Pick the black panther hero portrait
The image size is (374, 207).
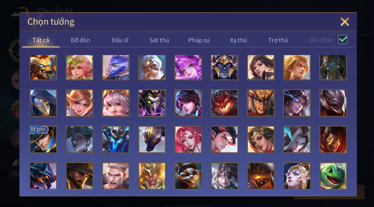[152, 139]
